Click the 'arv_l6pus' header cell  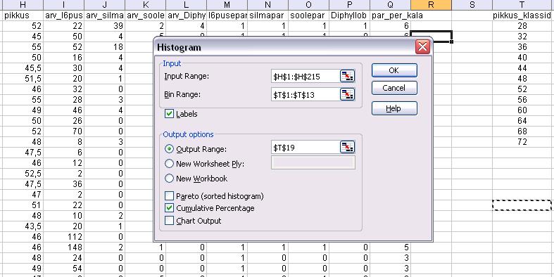[63, 15]
